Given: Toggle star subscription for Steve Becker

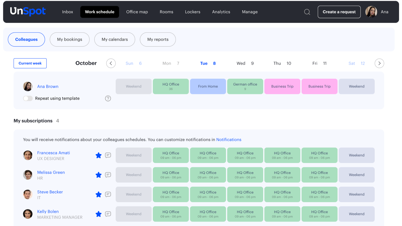Looking at the screenshot, I should [x=98, y=195].
